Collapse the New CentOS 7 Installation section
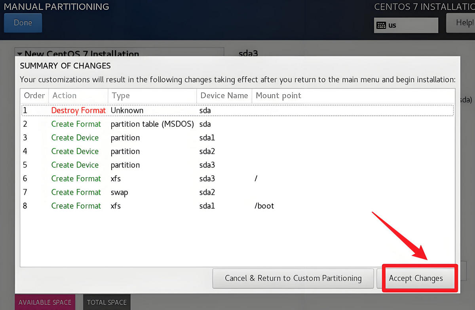This screenshot has height=310, width=475. (19, 54)
